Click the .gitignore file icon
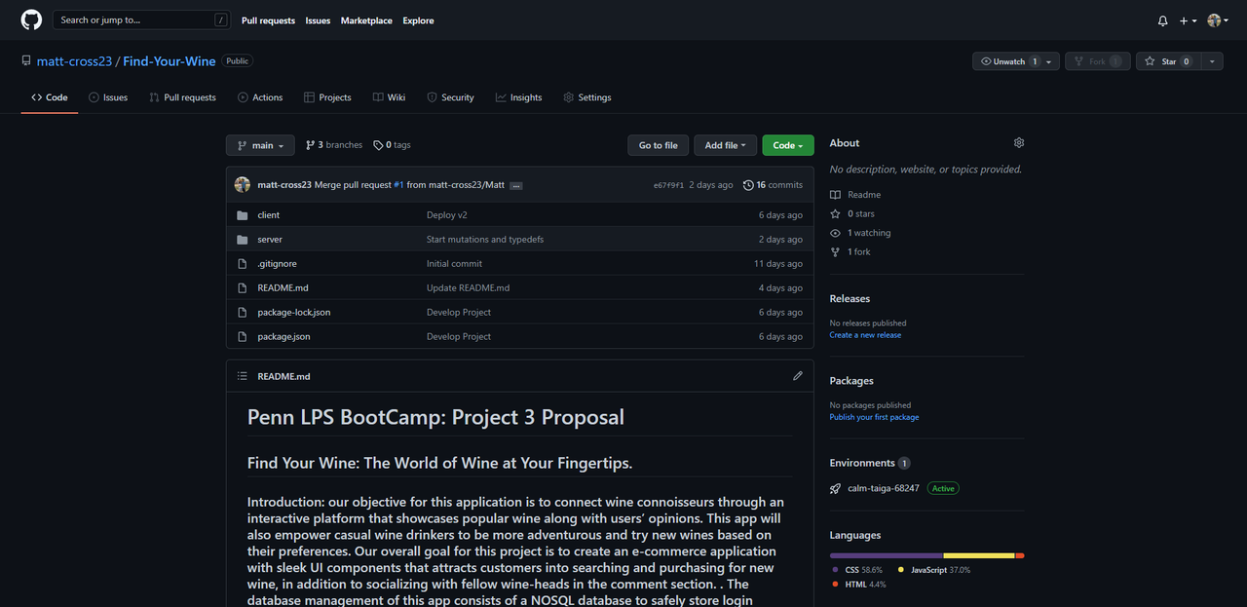This screenshot has width=1247, height=607. 243,264
